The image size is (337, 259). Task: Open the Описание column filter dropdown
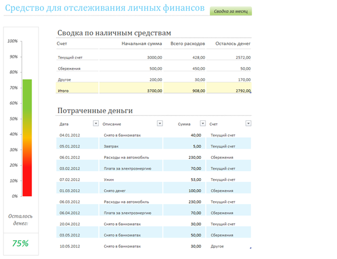click(x=160, y=124)
